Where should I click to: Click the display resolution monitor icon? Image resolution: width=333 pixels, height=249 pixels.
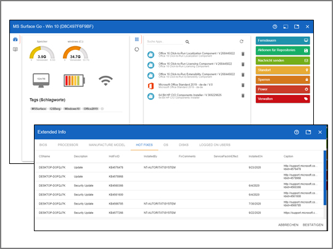(x=41, y=81)
